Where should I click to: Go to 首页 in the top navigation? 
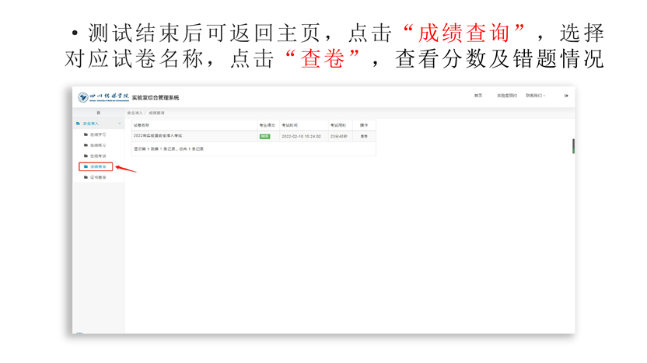[x=478, y=96]
